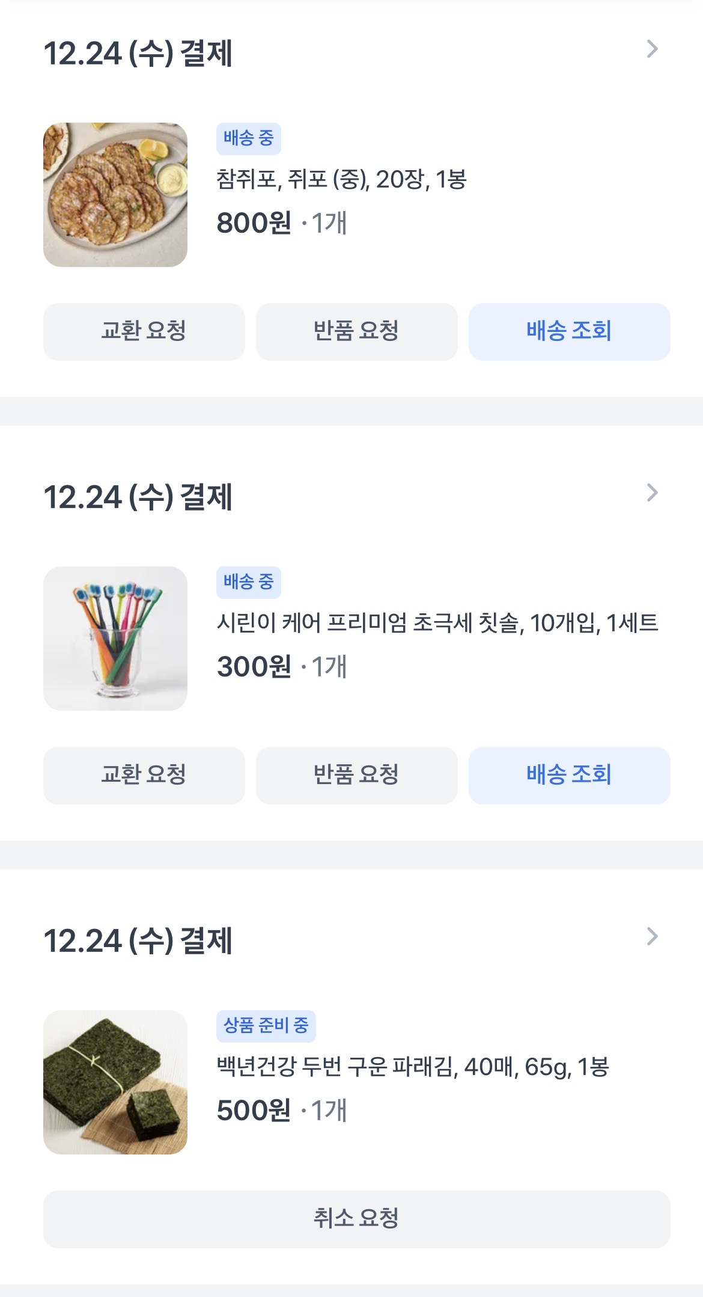Check 배송 조회 for the 칫솔 order
This screenshot has height=1297, width=703.
(569, 776)
